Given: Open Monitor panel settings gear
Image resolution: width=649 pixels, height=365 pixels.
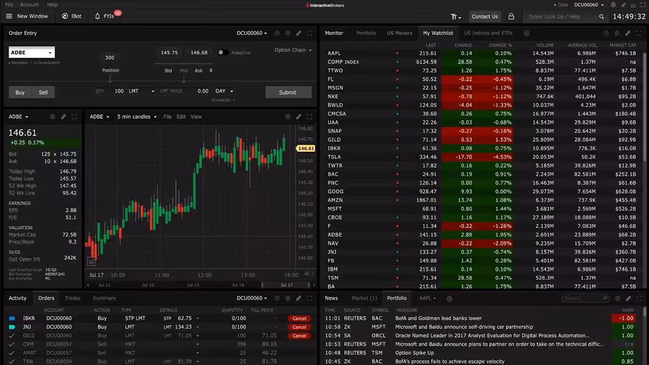Looking at the screenshot, I should pos(617,33).
